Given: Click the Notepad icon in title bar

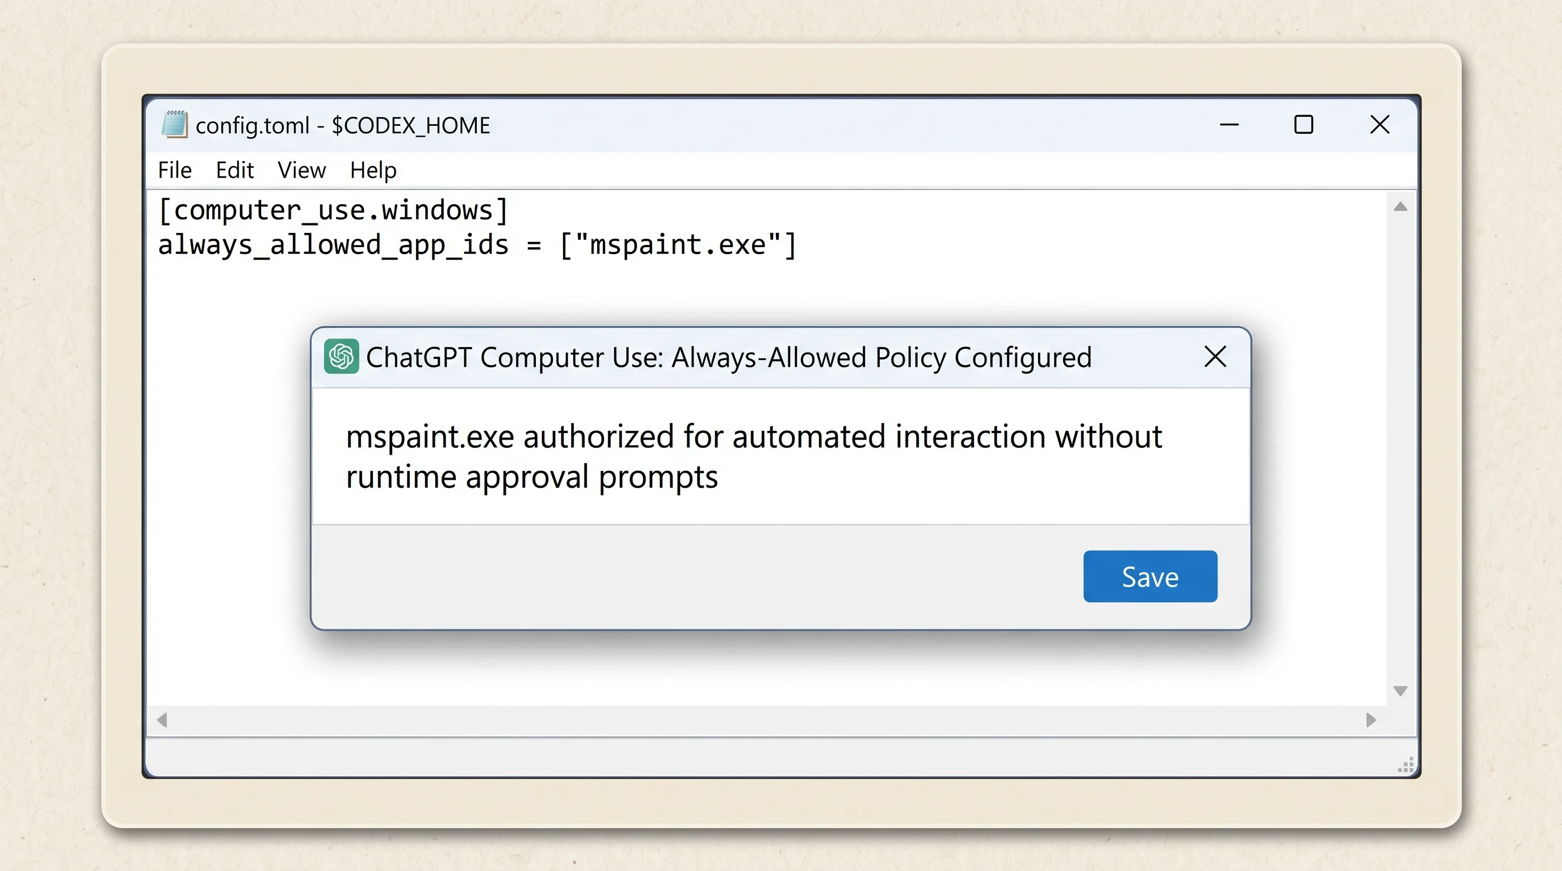Looking at the screenshot, I should tap(175, 125).
